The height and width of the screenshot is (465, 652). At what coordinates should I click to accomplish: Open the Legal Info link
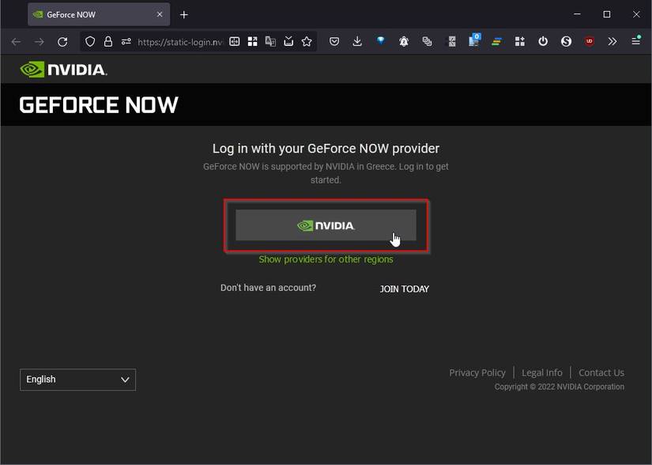coord(542,372)
